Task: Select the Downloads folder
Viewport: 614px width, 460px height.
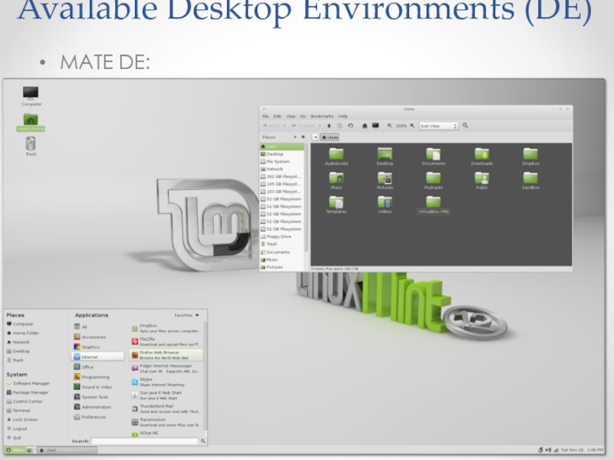Action: [x=482, y=157]
